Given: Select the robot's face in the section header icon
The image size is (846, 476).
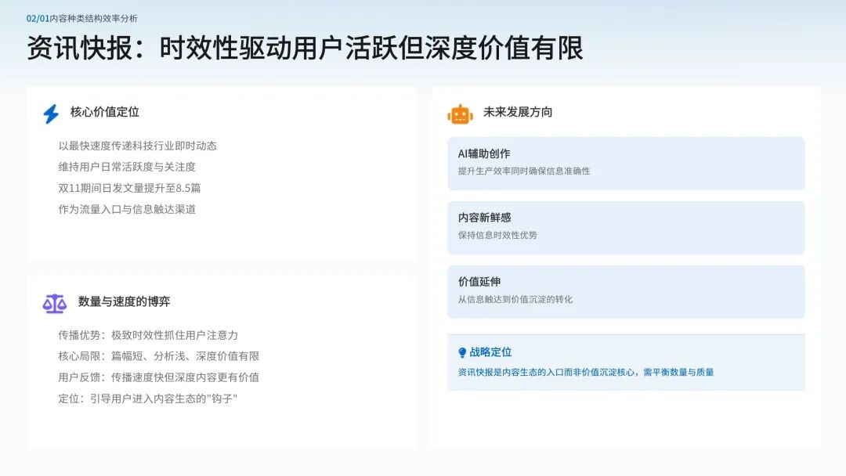Looking at the screenshot, I should point(461,114).
